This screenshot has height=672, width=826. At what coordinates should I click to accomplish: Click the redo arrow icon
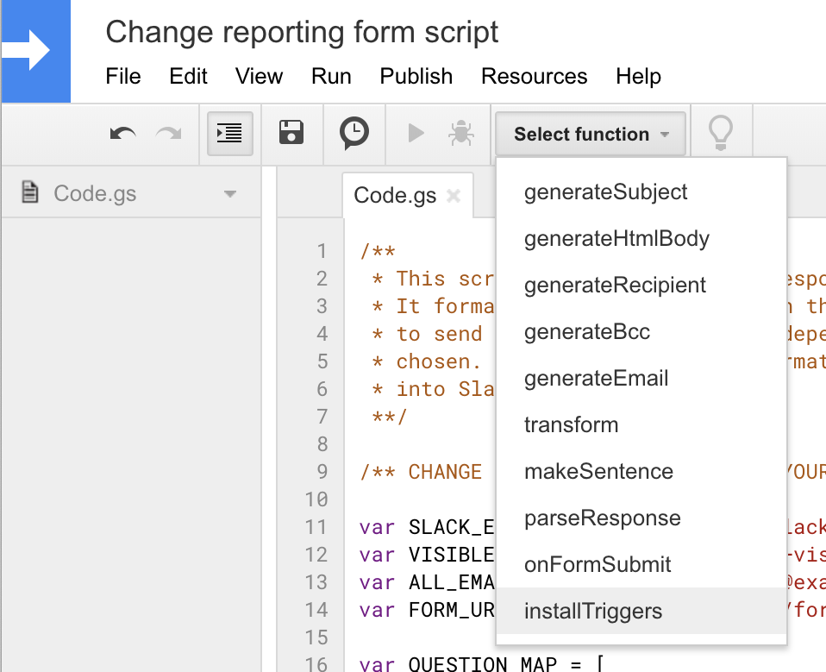click(x=169, y=133)
